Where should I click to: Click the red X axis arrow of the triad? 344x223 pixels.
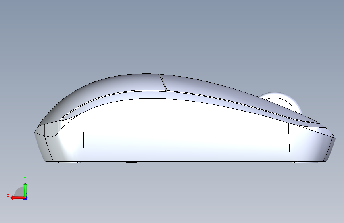[17, 198]
